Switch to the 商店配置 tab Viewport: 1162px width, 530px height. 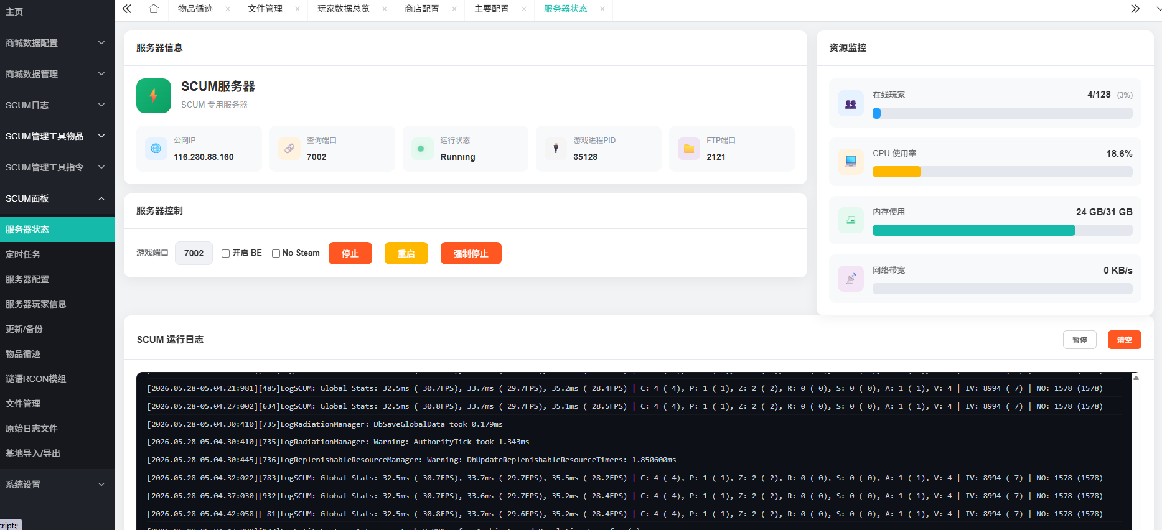(x=422, y=9)
